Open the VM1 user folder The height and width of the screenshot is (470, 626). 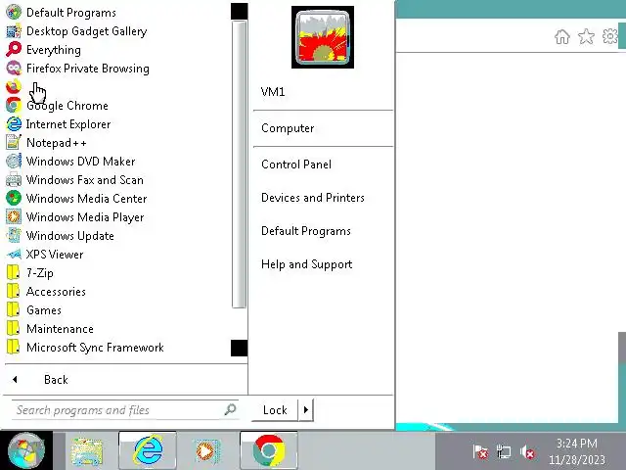[273, 92]
